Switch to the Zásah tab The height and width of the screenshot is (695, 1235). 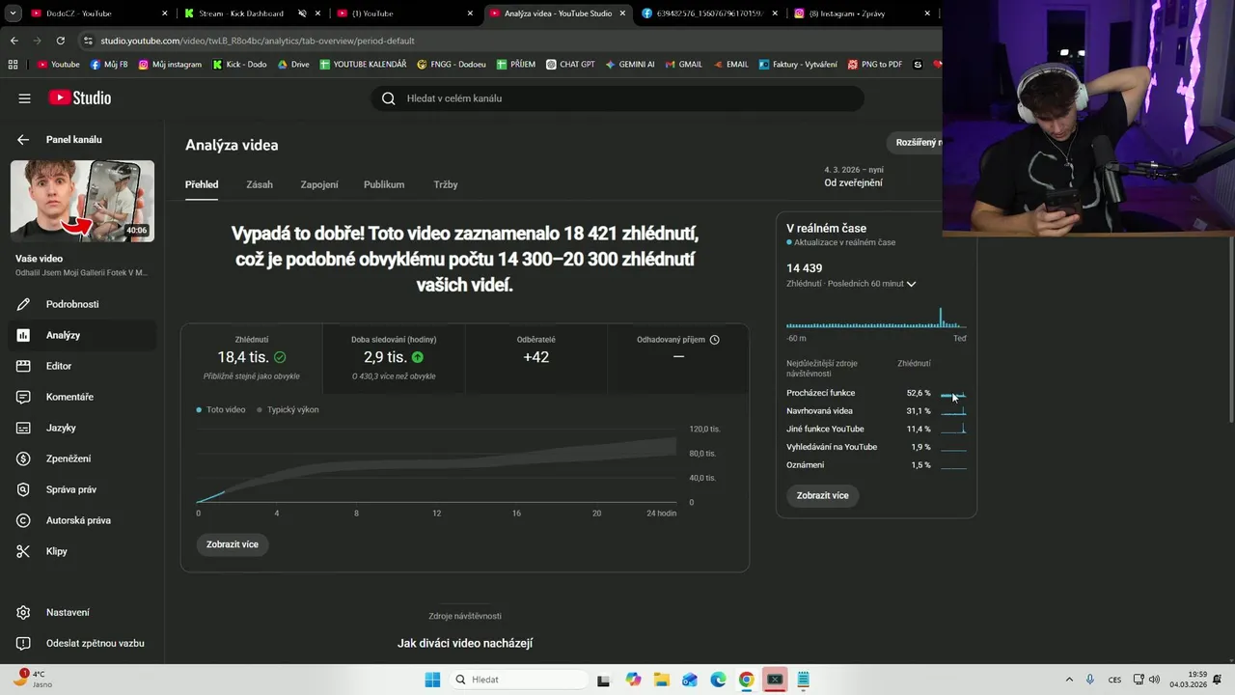point(260,184)
